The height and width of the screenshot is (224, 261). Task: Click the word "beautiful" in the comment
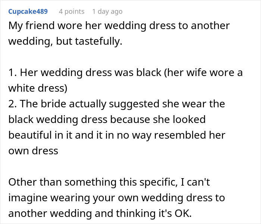point(33,135)
